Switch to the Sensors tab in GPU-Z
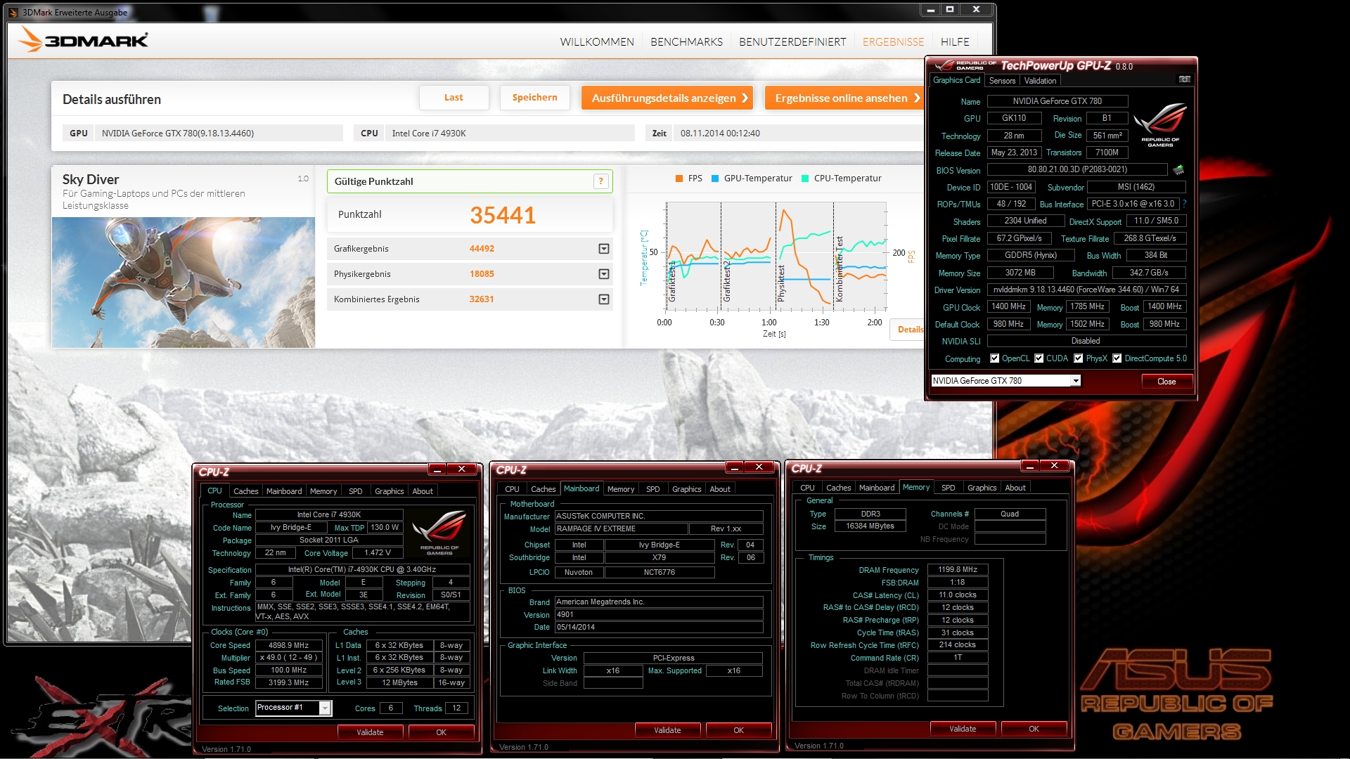 (x=1002, y=81)
